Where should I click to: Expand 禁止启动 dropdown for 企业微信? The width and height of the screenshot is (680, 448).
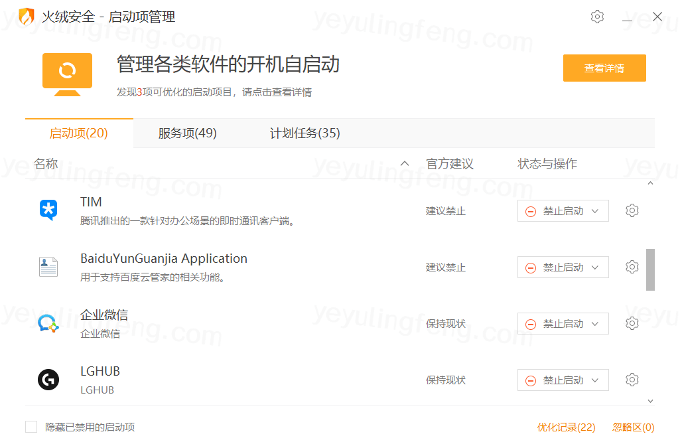[x=563, y=323]
